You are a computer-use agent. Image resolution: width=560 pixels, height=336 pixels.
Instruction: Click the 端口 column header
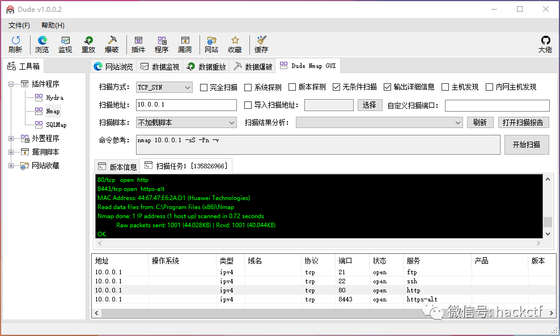click(352, 261)
